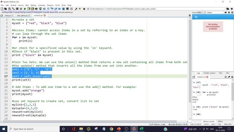234x132 pixels.
Task: Switch to the Files tab
Action: [x=227, y=73]
